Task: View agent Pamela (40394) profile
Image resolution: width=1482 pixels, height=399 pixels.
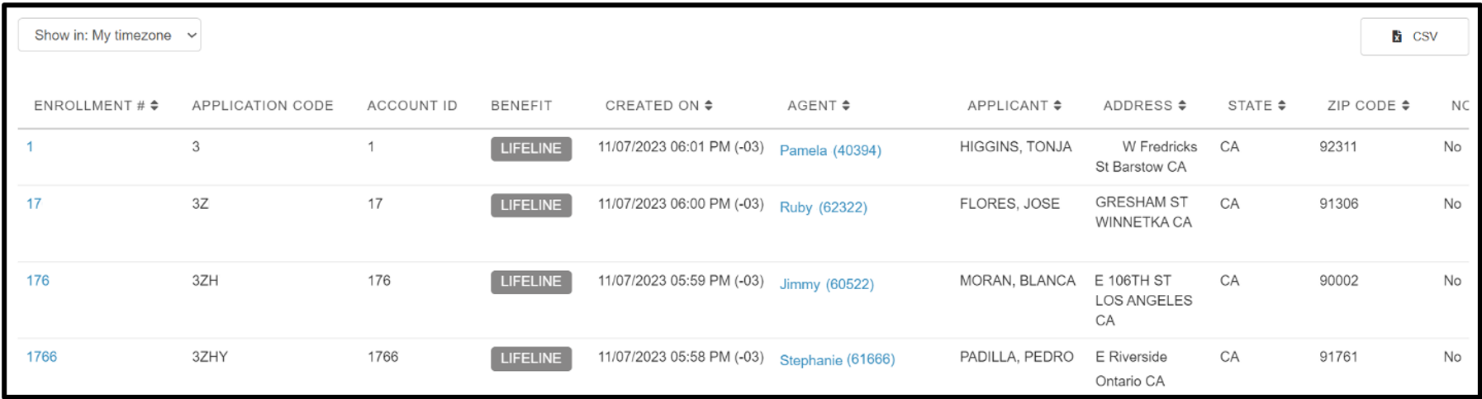Action: [830, 150]
